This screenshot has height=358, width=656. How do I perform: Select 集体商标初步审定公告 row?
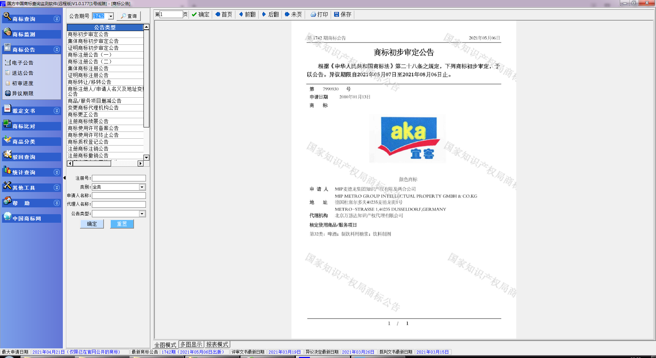click(x=105, y=41)
